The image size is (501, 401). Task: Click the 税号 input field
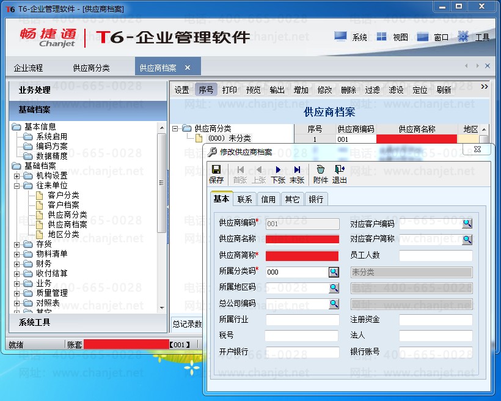(x=302, y=336)
